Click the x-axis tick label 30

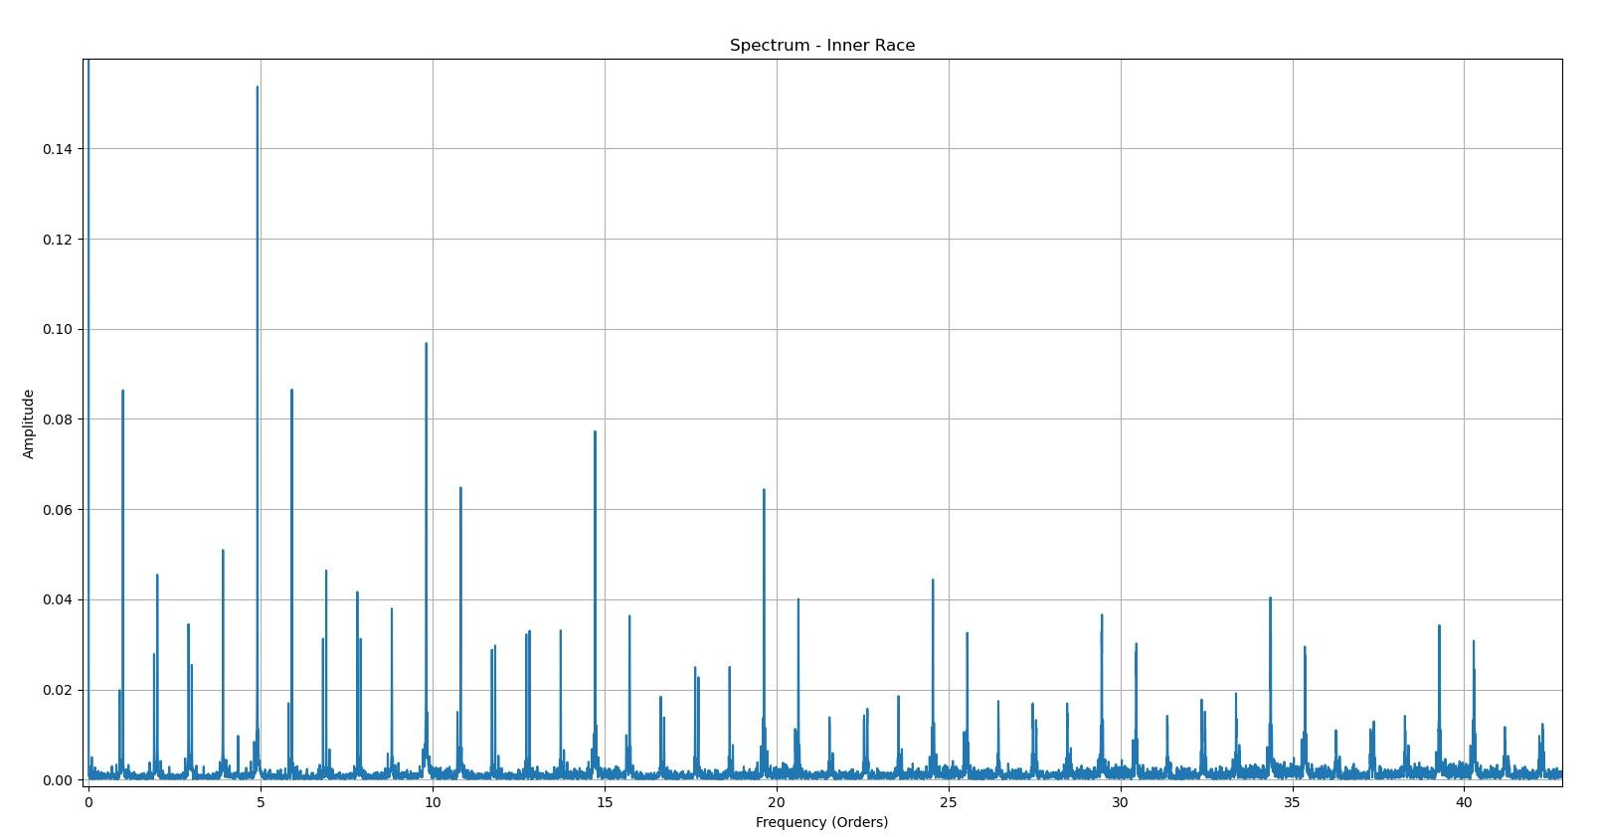[x=1121, y=800]
